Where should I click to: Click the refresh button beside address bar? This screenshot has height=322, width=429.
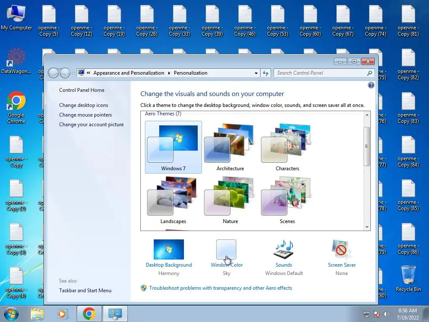265,73
